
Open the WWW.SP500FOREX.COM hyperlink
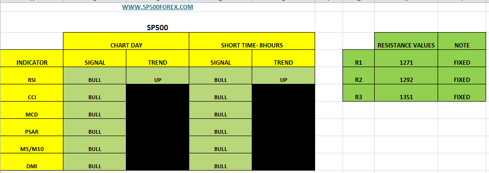[158, 7]
